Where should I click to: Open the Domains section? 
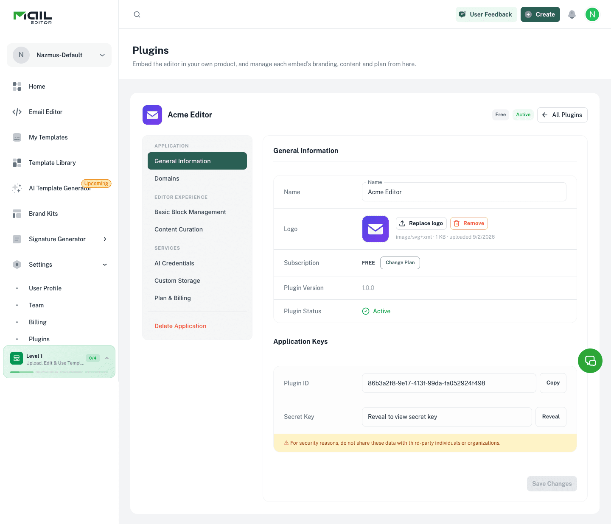[x=197, y=178]
